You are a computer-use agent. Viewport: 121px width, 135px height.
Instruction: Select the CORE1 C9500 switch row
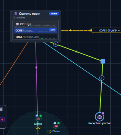pos(36,30)
